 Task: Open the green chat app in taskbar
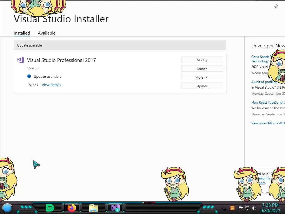click(50, 208)
